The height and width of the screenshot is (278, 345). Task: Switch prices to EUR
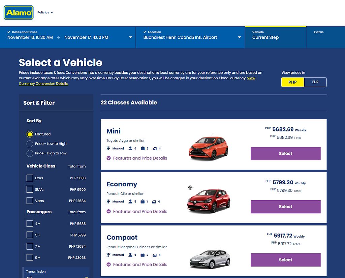point(315,82)
